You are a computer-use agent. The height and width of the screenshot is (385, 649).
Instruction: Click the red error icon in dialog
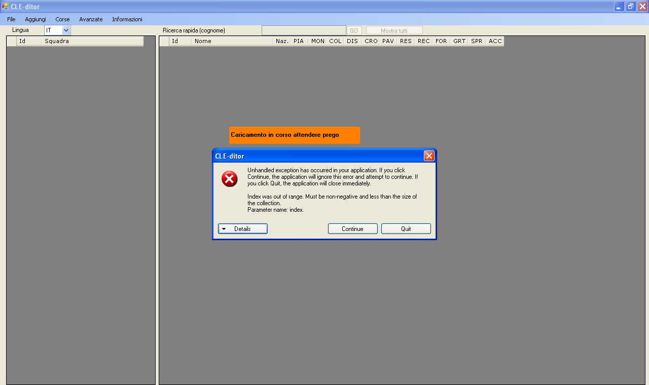tap(230, 179)
